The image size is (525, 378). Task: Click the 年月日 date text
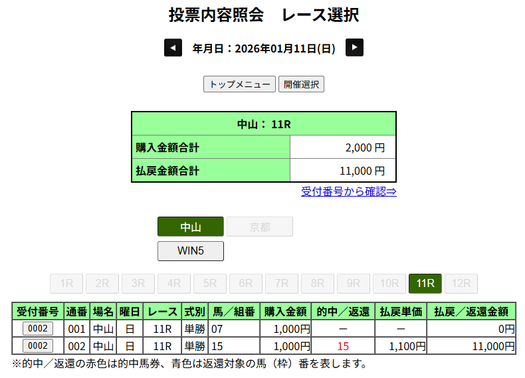pyautogui.click(x=263, y=48)
